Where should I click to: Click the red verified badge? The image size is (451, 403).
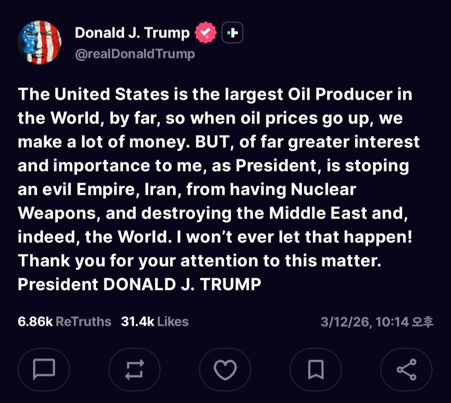click(206, 33)
